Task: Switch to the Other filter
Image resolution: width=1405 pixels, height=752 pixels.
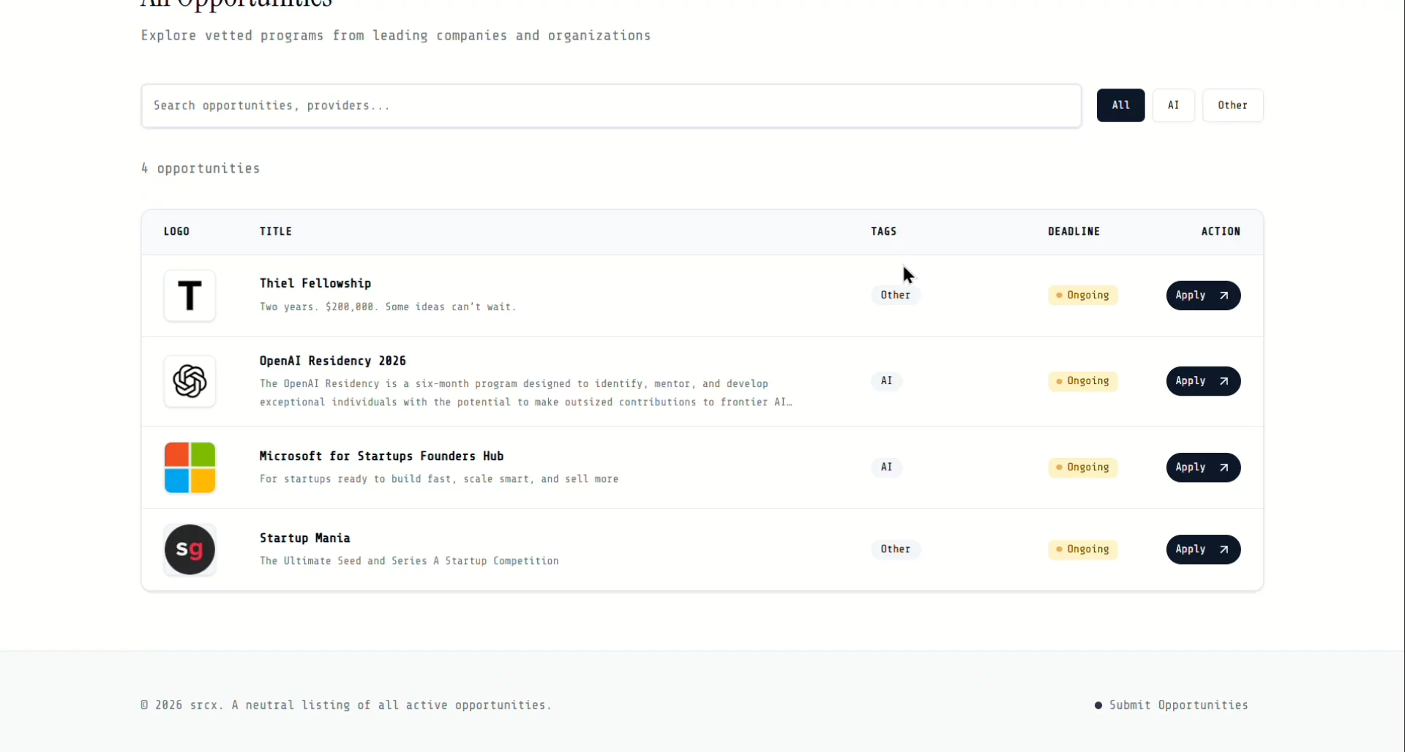Action: pyautogui.click(x=1232, y=105)
